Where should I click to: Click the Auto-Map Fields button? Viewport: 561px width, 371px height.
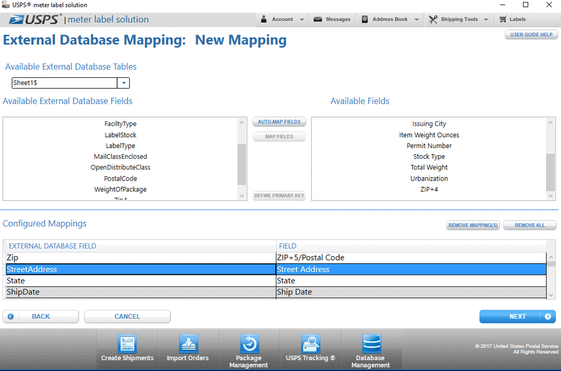coord(279,122)
